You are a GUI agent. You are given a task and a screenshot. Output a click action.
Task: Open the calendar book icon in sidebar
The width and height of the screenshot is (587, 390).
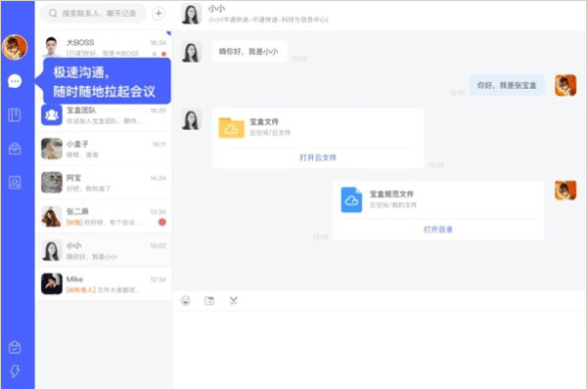(x=15, y=115)
